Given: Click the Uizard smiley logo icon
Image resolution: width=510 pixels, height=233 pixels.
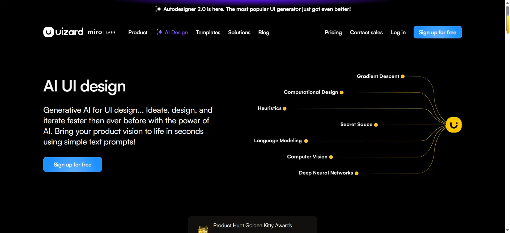Looking at the screenshot, I should click(49, 32).
